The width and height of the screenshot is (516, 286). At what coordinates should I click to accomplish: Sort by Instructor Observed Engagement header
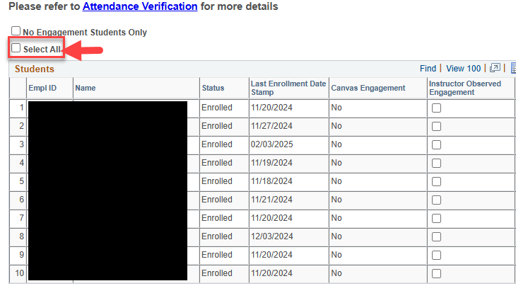pos(464,88)
